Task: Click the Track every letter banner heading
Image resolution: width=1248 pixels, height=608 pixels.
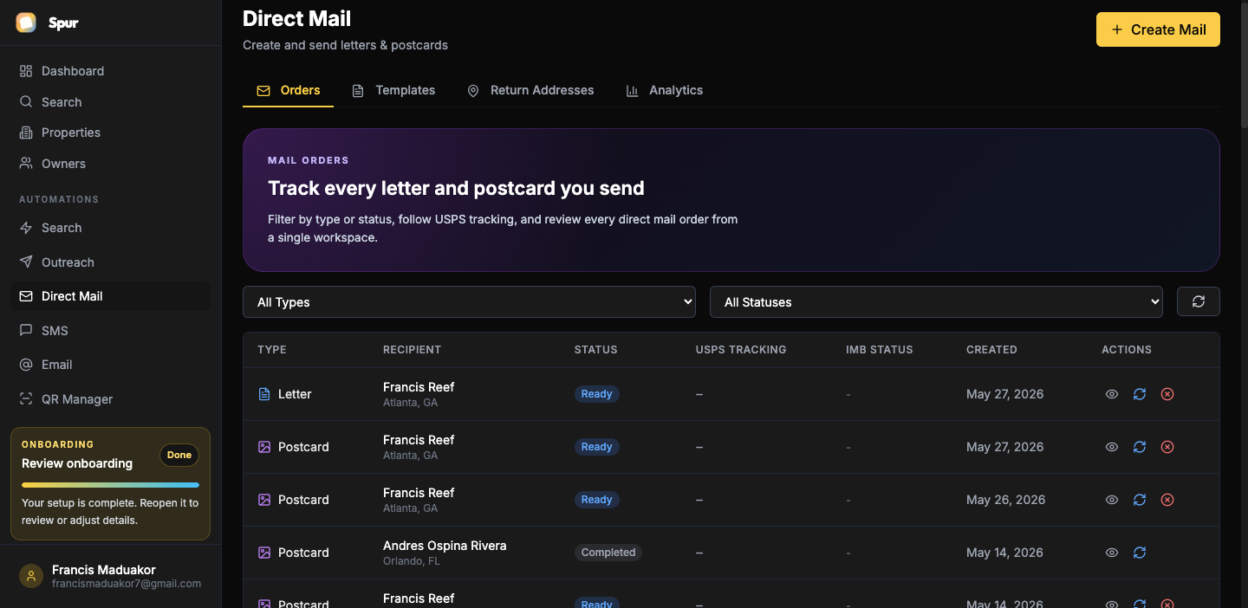Action: (x=456, y=188)
